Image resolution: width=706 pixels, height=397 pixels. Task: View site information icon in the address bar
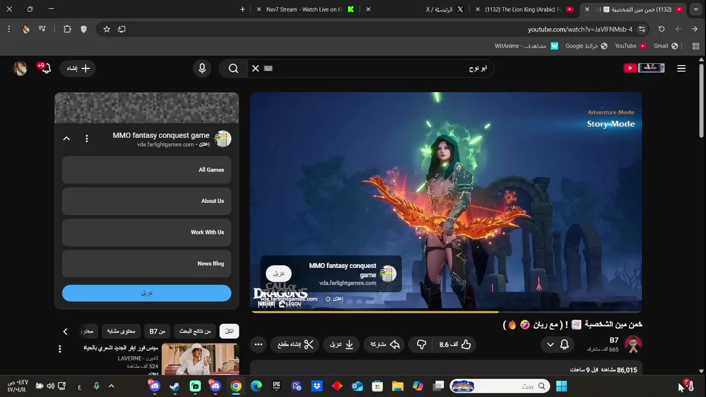click(x=641, y=29)
